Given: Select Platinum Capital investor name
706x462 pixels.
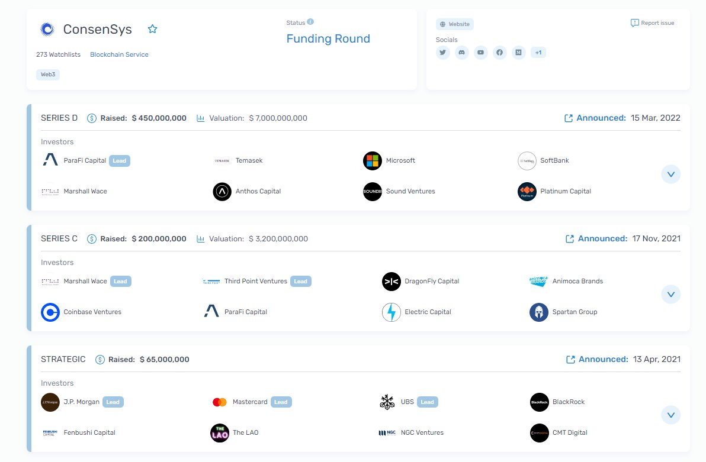Looking at the screenshot, I should click(566, 191).
